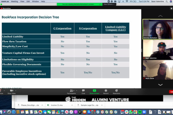Open Spotify from the dock
The height and width of the screenshot is (115, 173).
click(x=140, y=112)
